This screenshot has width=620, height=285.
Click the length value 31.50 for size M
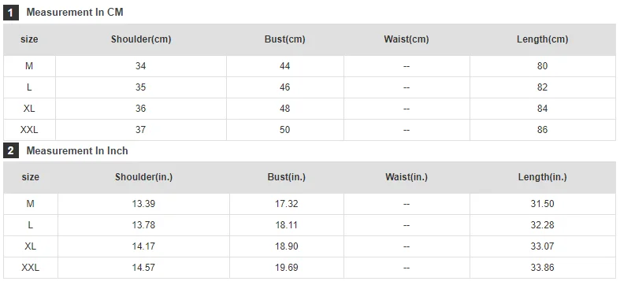pyautogui.click(x=543, y=204)
